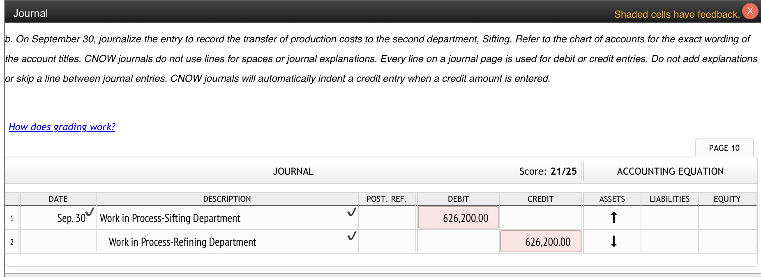The image size is (761, 277).
Task: Open the How does grading work link
Action: click(x=62, y=127)
